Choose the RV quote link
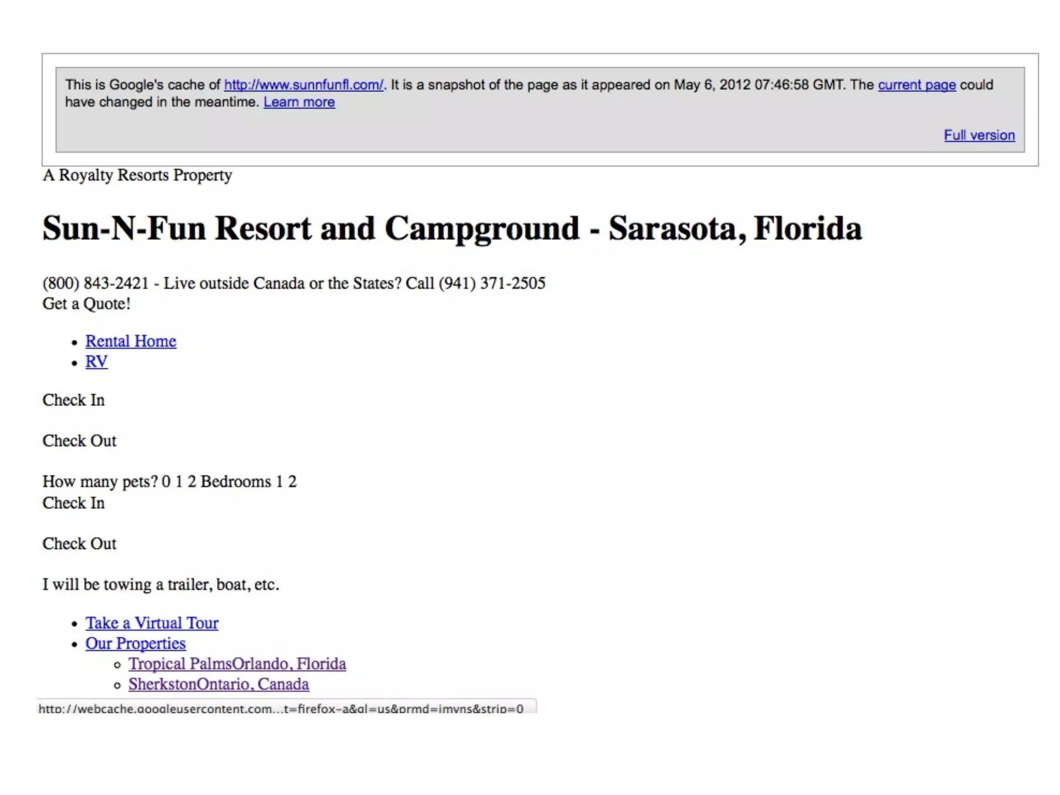Screen dimensions: 1060x795 97,361
